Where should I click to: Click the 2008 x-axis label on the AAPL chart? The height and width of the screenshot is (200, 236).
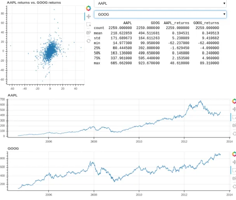pyautogui.click(x=94, y=141)
